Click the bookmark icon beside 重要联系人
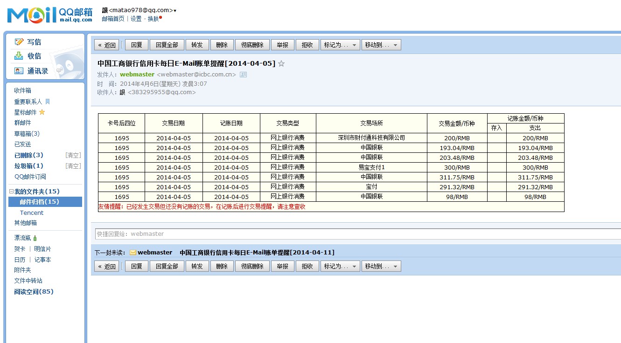The height and width of the screenshot is (343, 621). pos(48,102)
